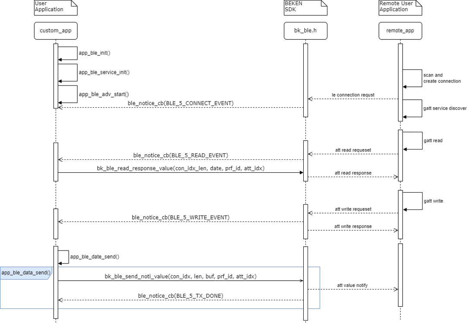467x324 pixels.
Task: Select the BLE_5_READ_EVENT callback message
Action: point(181,155)
